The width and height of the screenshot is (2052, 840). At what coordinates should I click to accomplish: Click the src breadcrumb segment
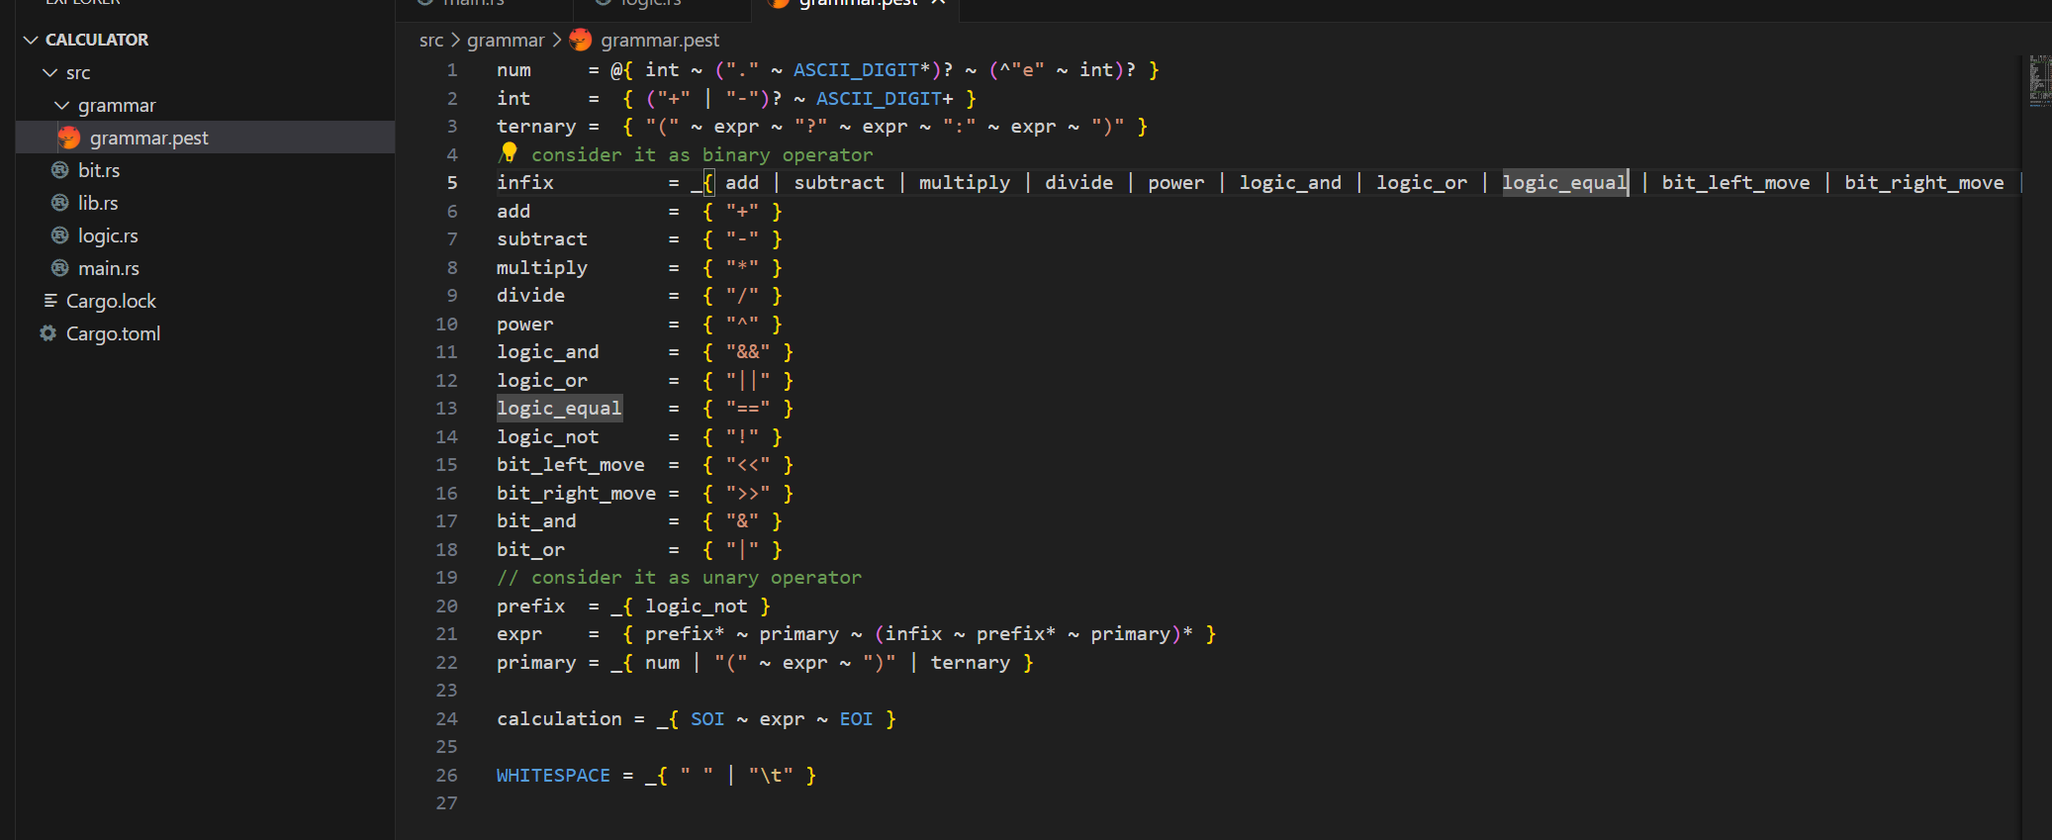[x=430, y=40]
